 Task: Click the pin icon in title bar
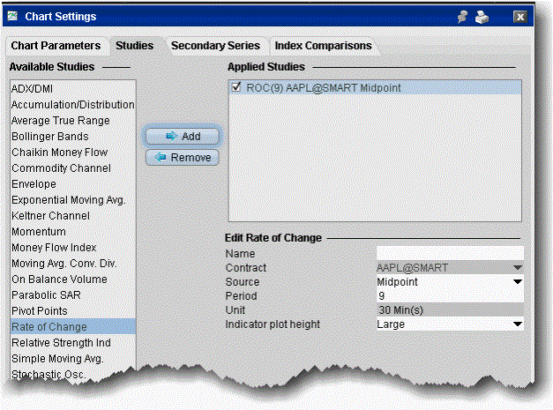[461, 17]
